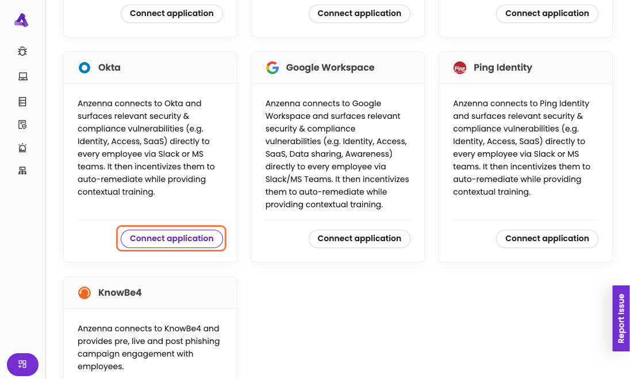The height and width of the screenshot is (379, 630).
Task: Select the server rack icon in the sidebar
Action: click(22, 102)
